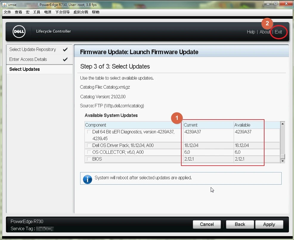Click the updates table scroll down arrow

[283, 161]
